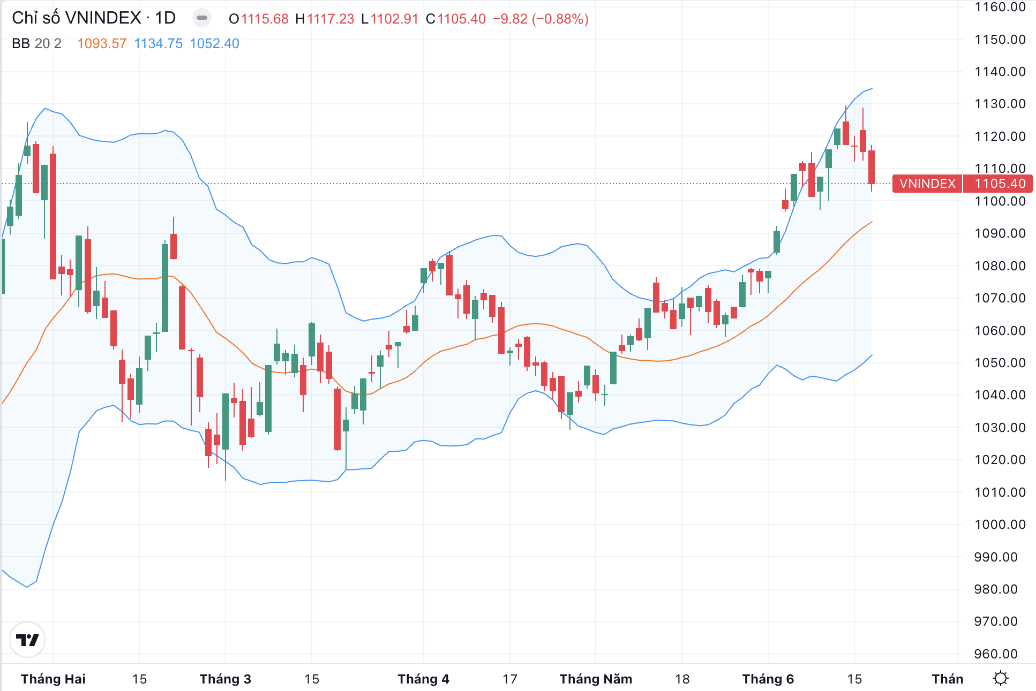Click the Tháng 4 time axis label
This screenshot has height=691, width=1036.
(424, 679)
